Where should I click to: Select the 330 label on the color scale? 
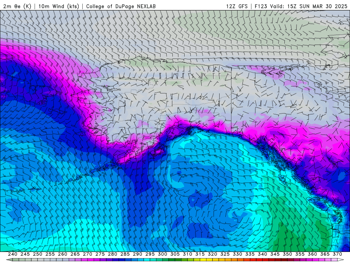pos(238,254)
